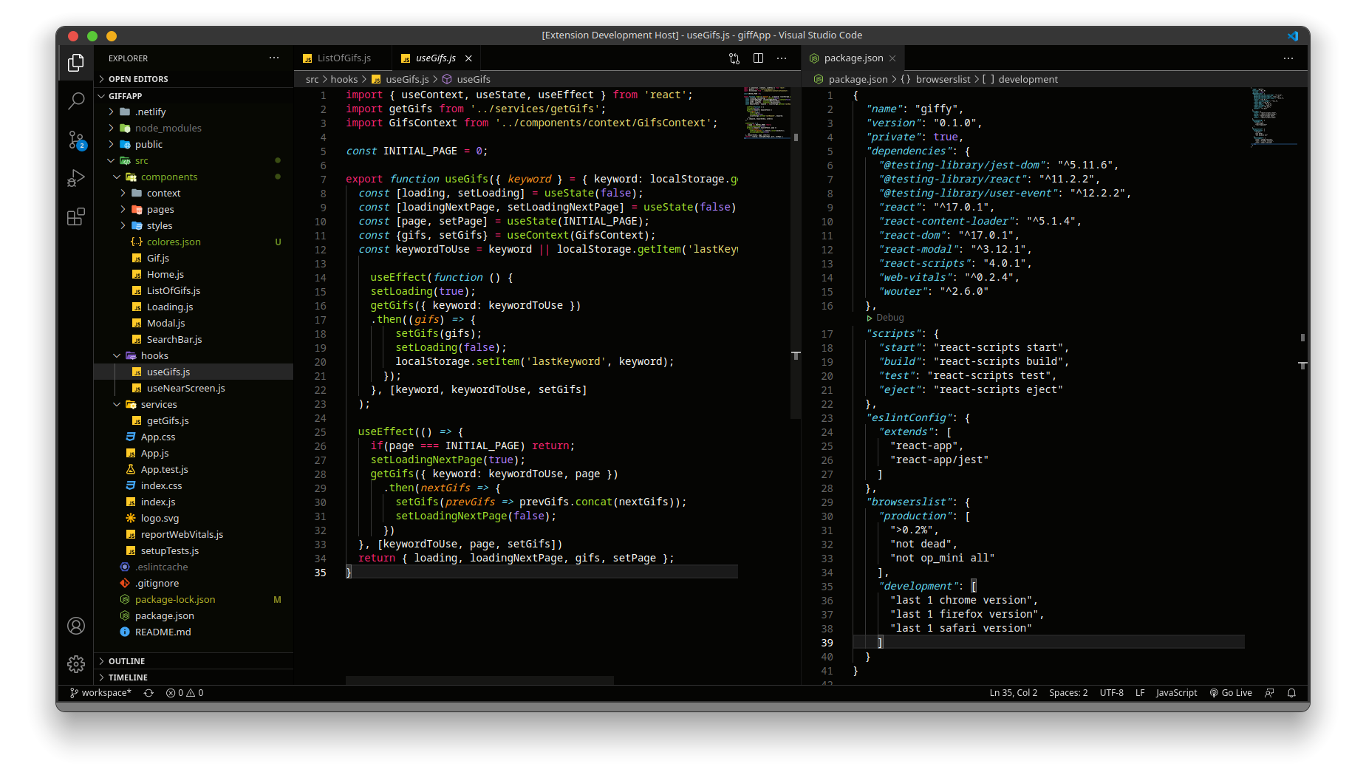Click the useGifs.js editor minimap
Image resolution: width=1366 pixels, height=775 pixels.
(767, 113)
